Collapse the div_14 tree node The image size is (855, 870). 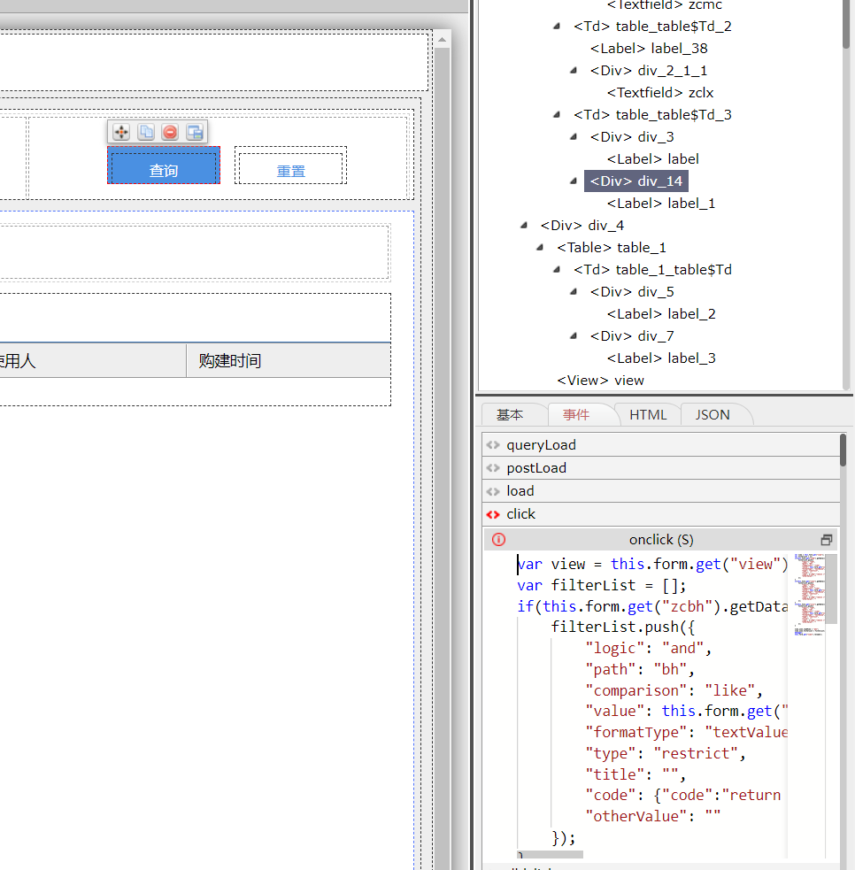pos(574,181)
